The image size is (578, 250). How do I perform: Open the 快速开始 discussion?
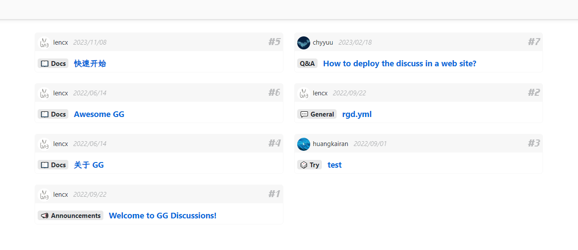pyautogui.click(x=90, y=64)
